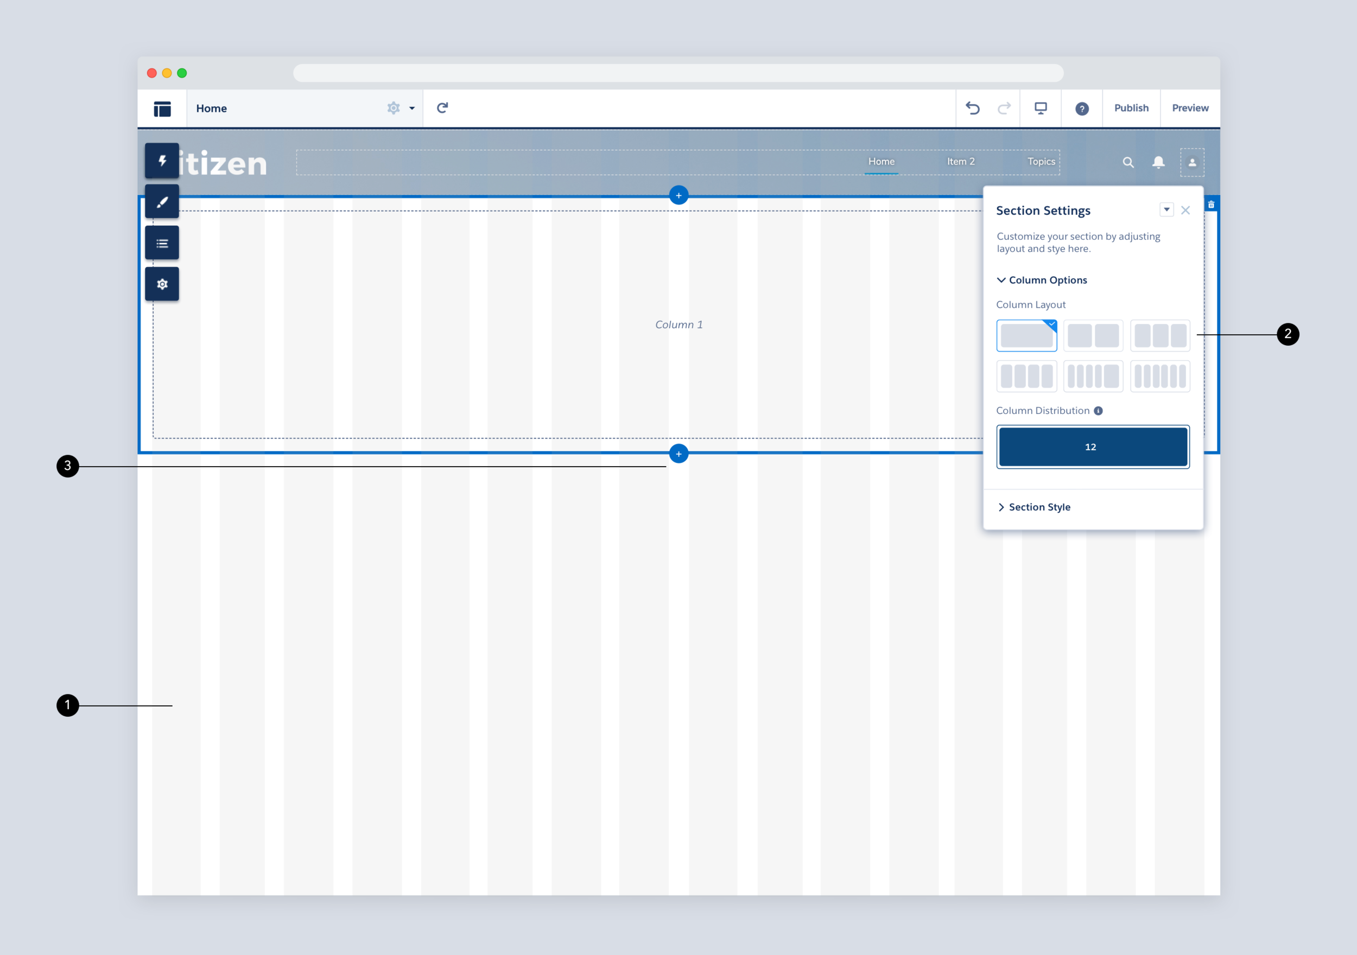The width and height of the screenshot is (1357, 955).
Task: Open the Components lightning bolt panel
Action: coord(162,161)
